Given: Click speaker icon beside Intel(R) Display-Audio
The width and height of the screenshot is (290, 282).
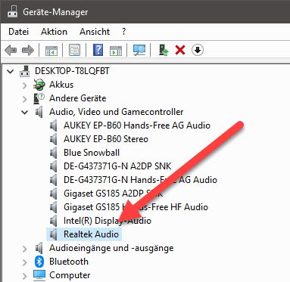Looking at the screenshot, I should tap(53, 221).
